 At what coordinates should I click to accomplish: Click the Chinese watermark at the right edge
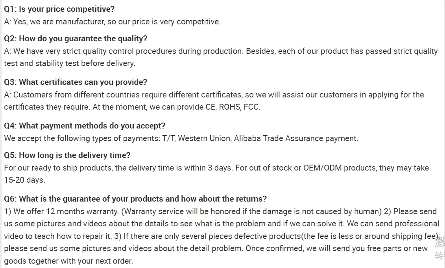(440, 249)
